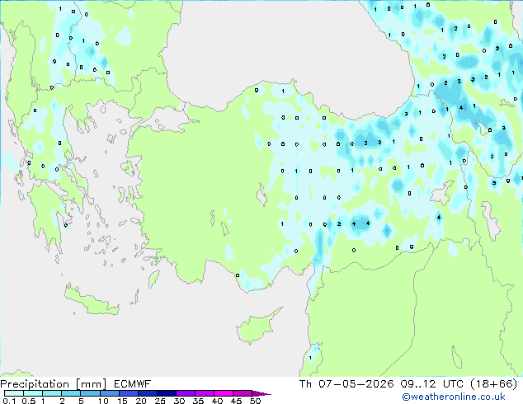
Task: Click the island of Cyprus on the map
Action: click(x=257, y=326)
